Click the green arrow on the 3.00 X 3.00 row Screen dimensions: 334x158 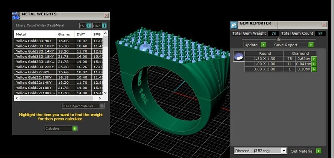(x=314, y=69)
